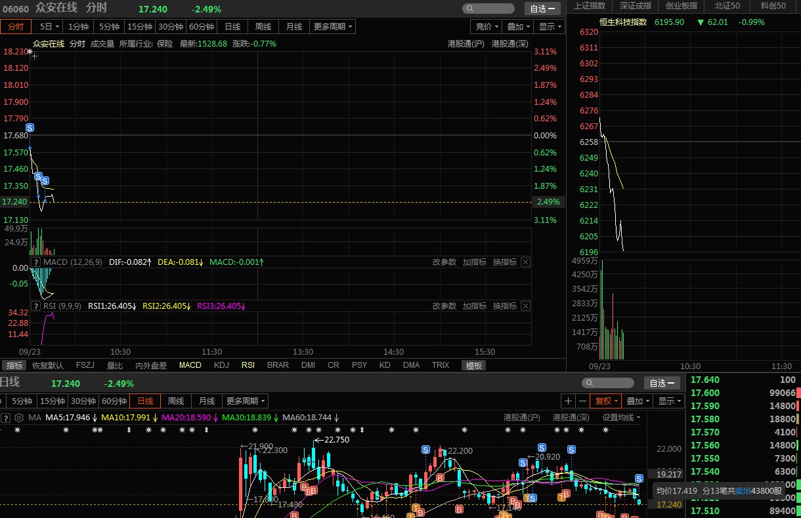Switch to the top toolbar 60分钟 tab
This screenshot has width=801, height=518.
[x=202, y=27]
